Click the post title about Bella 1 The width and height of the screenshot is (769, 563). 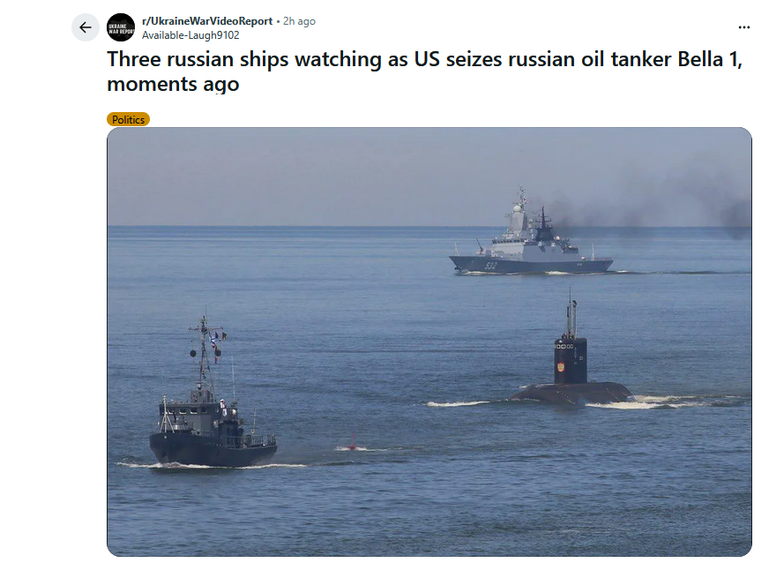click(x=425, y=71)
